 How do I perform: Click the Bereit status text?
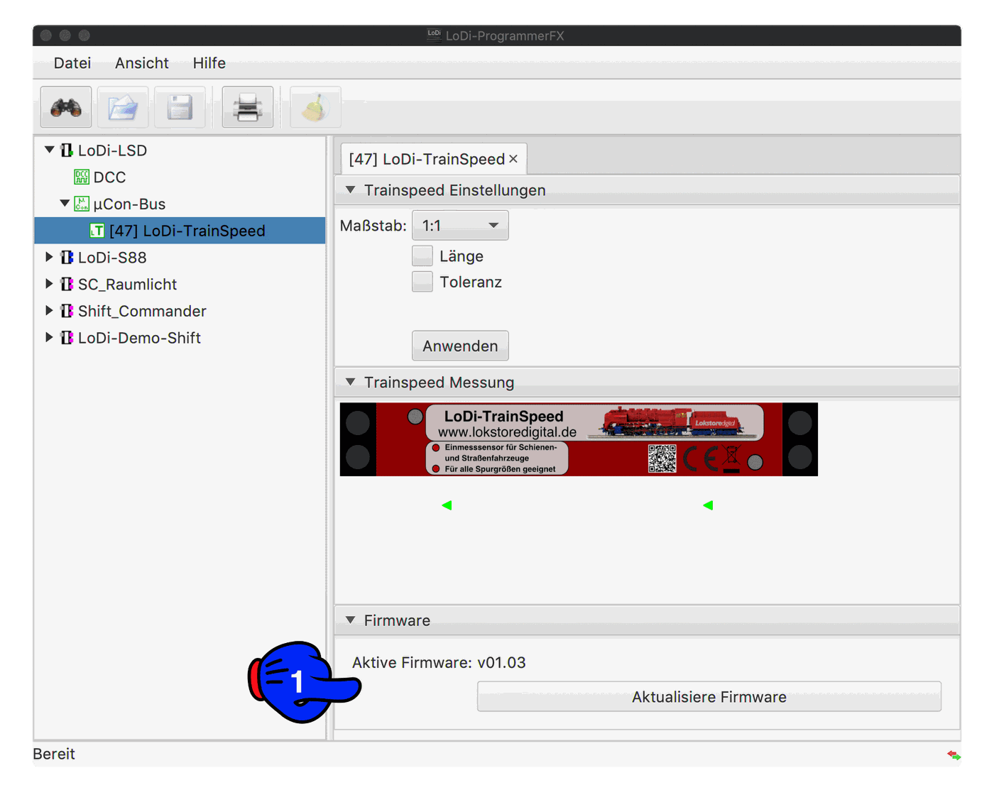[x=54, y=754]
